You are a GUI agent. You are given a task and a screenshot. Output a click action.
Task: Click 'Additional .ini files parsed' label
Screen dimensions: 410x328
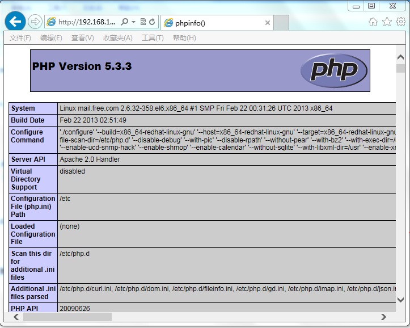[x=33, y=293]
